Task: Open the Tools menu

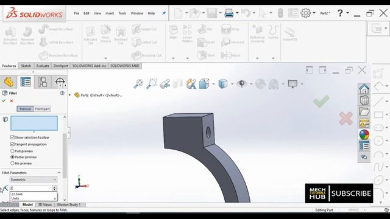Action: point(122,13)
